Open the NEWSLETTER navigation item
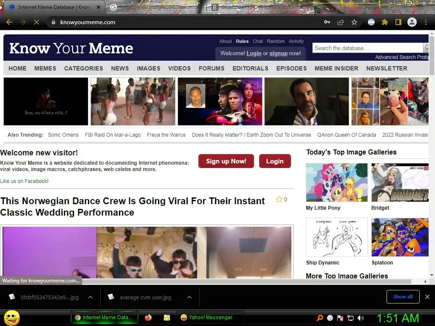435x326 pixels. [x=387, y=68]
